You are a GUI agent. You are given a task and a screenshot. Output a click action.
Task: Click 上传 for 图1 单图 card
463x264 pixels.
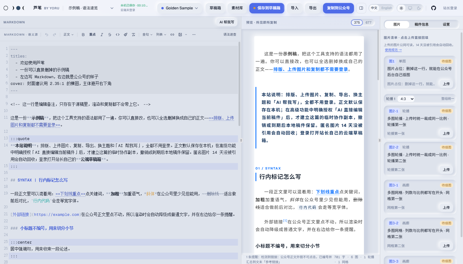point(446,84)
